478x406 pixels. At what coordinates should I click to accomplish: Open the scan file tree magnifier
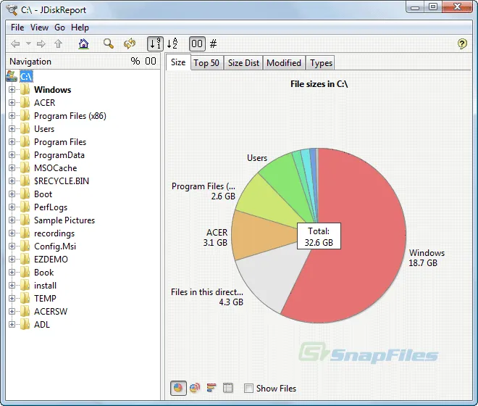point(109,44)
